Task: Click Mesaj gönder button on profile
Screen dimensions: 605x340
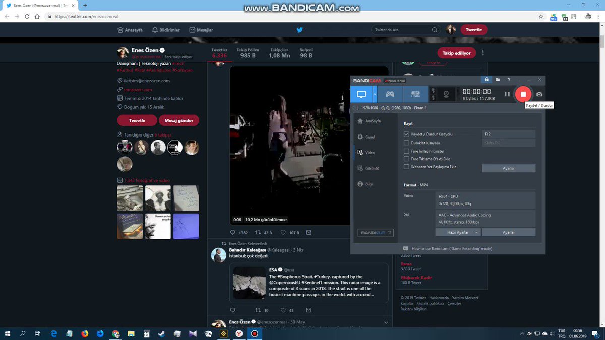Action: [x=179, y=121]
